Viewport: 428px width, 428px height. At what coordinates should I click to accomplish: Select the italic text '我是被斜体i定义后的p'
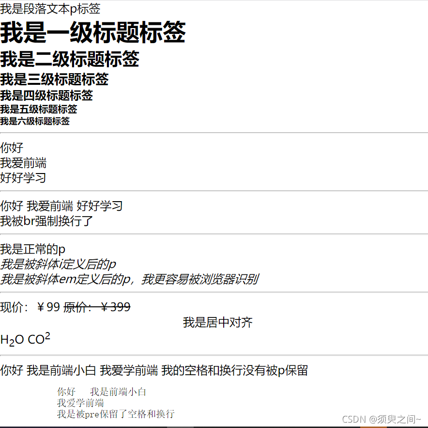point(57,264)
